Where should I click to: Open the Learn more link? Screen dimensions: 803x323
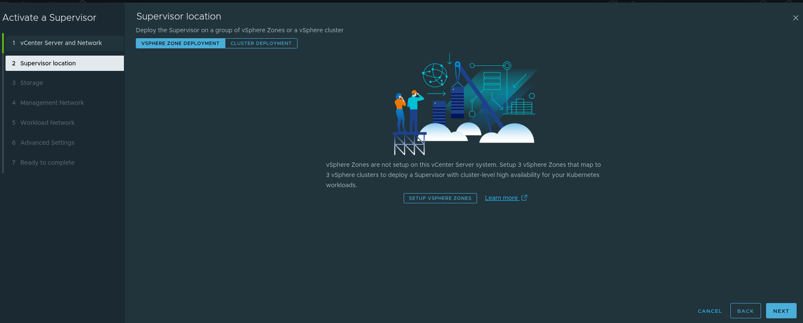pos(501,198)
